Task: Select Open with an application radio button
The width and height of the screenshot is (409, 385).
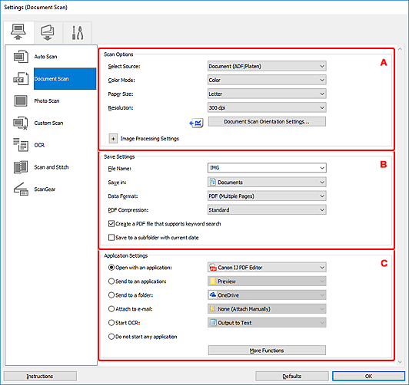Action: (111, 268)
